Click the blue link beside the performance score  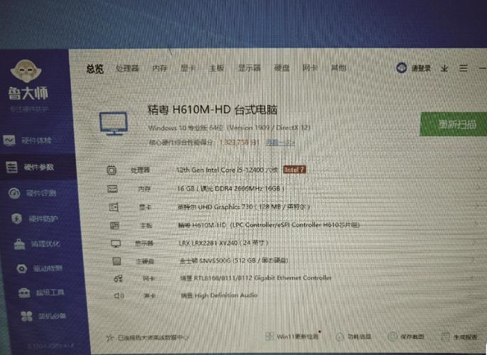pos(280,142)
